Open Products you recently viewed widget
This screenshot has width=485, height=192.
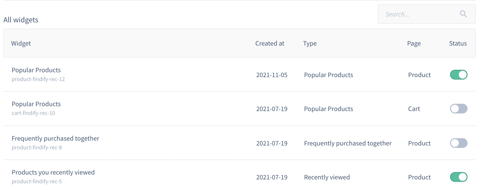tap(53, 172)
